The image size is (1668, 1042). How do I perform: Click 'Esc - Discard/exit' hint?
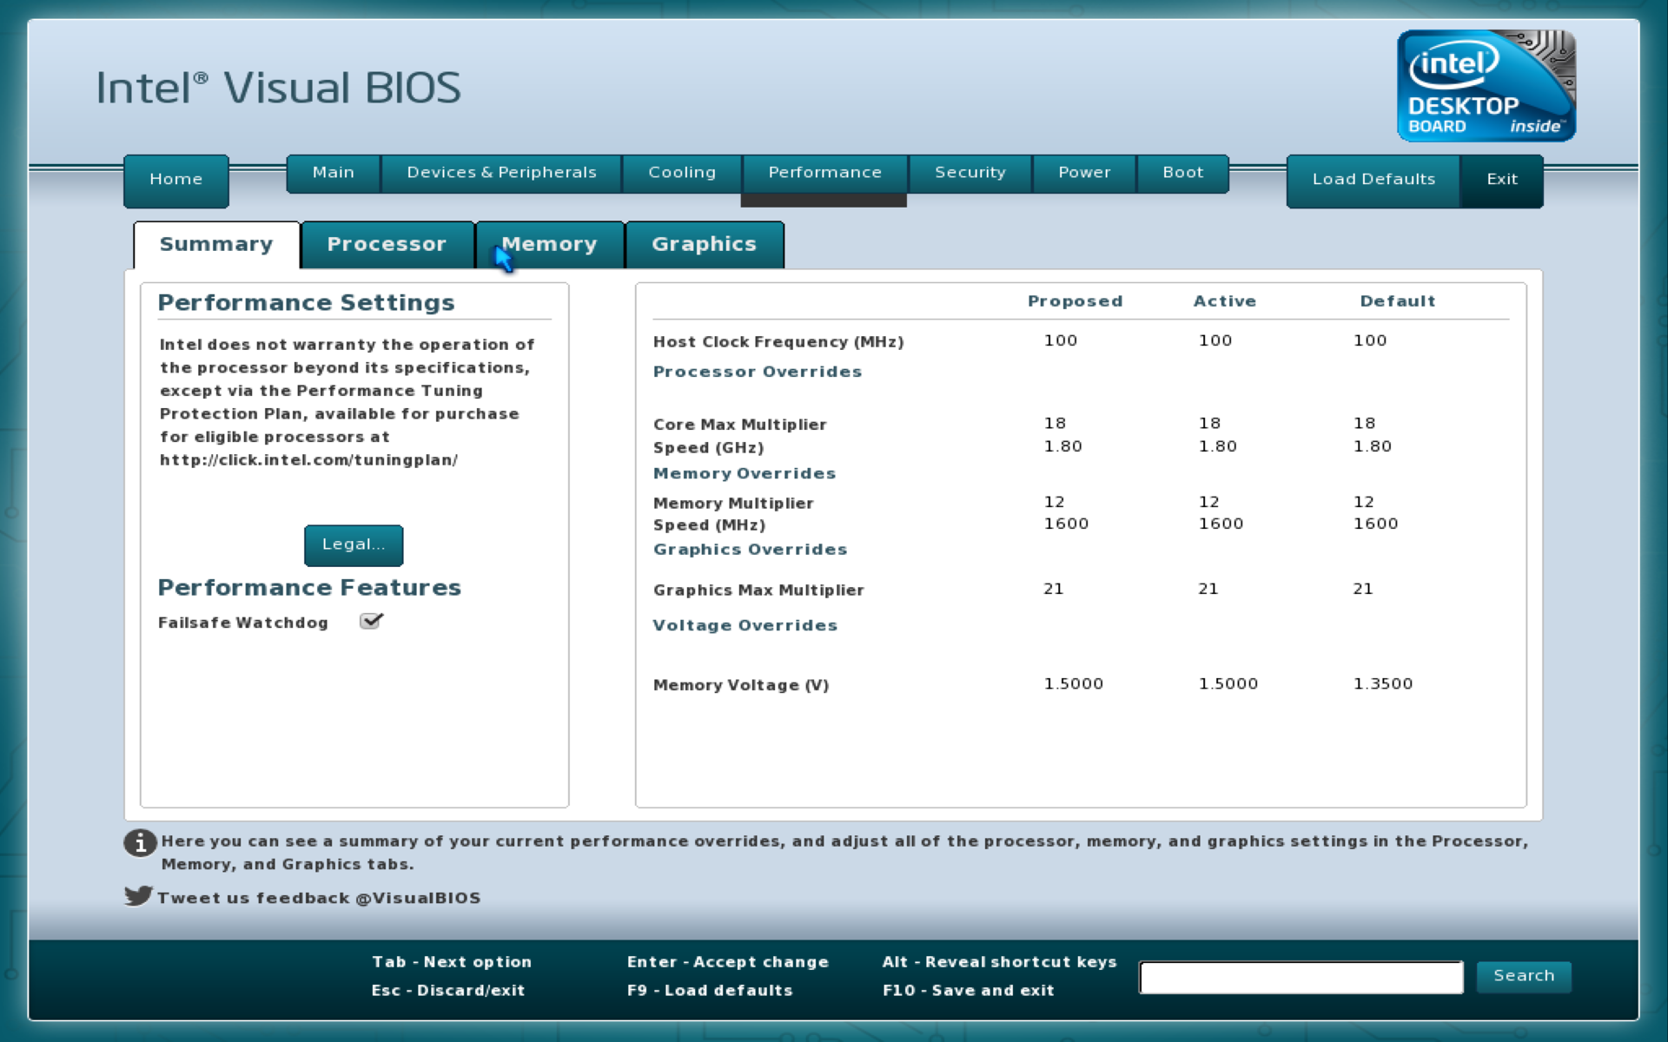[x=448, y=991]
